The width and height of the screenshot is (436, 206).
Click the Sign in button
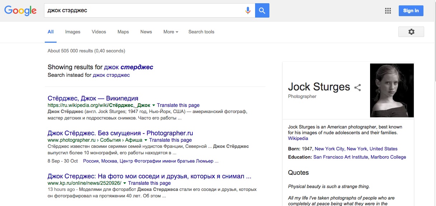pyautogui.click(x=411, y=11)
